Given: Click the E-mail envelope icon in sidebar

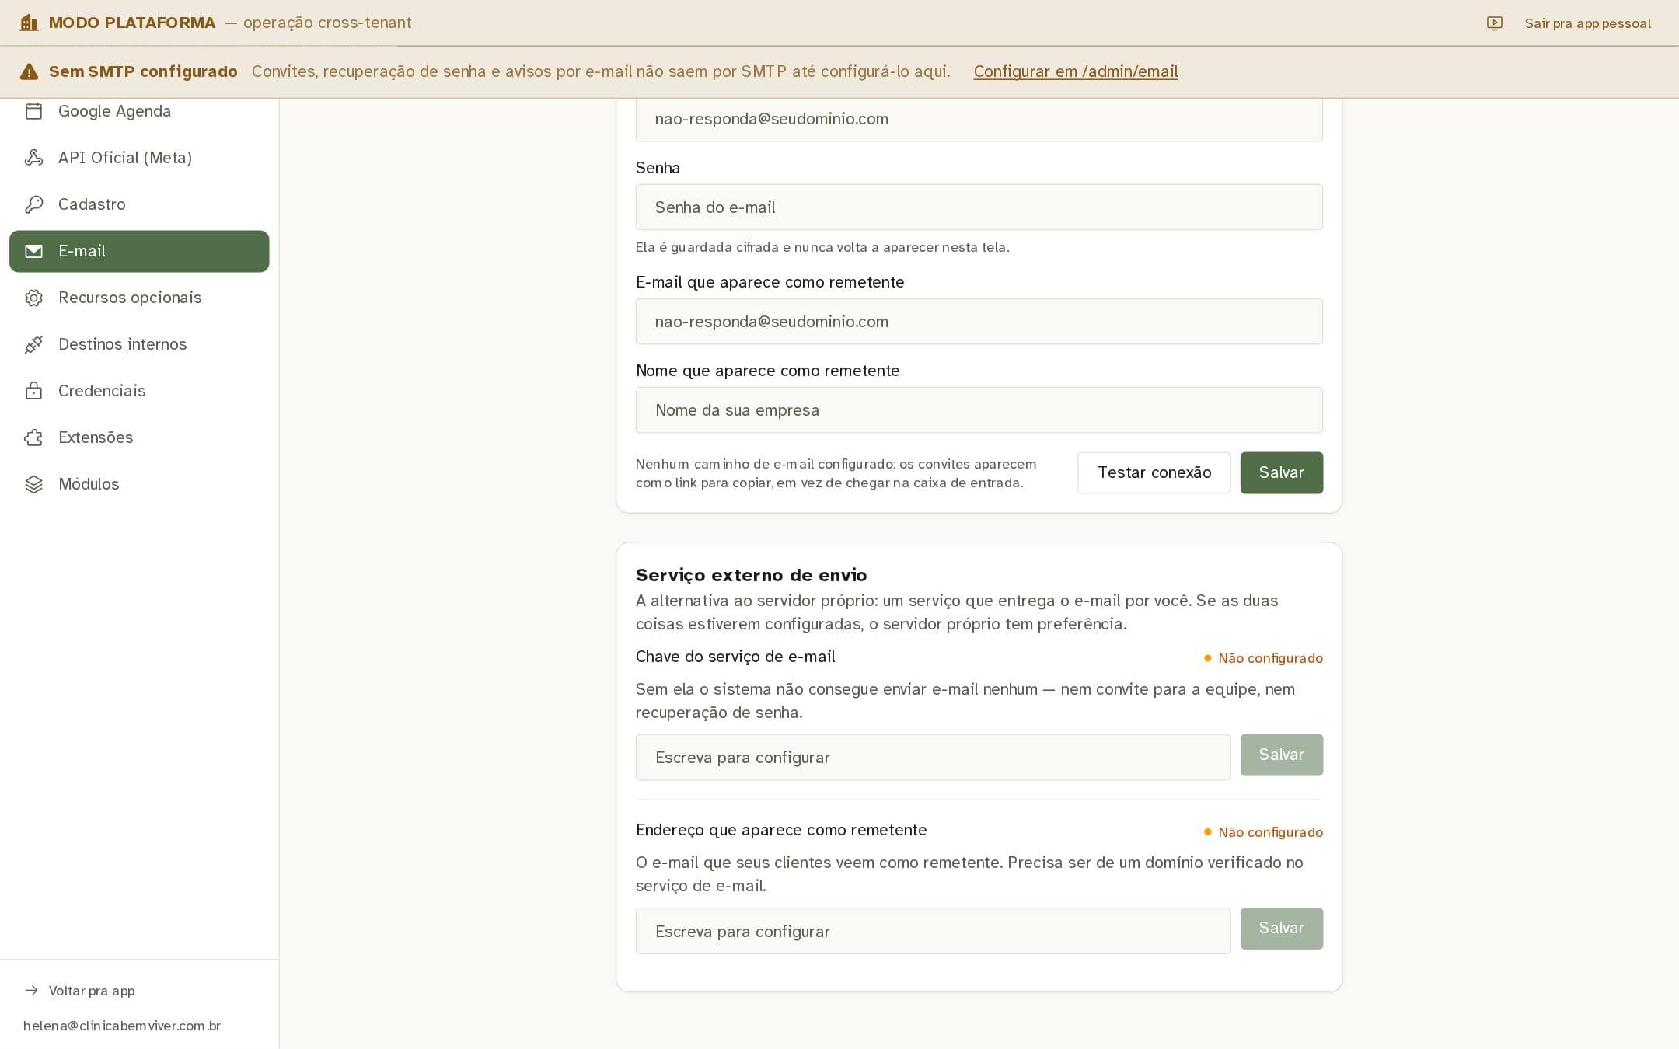Looking at the screenshot, I should [x=33, y=251].
